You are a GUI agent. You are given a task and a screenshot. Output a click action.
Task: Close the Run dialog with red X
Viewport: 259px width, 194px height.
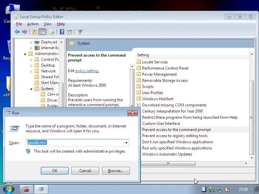click(x=132, y=113)
